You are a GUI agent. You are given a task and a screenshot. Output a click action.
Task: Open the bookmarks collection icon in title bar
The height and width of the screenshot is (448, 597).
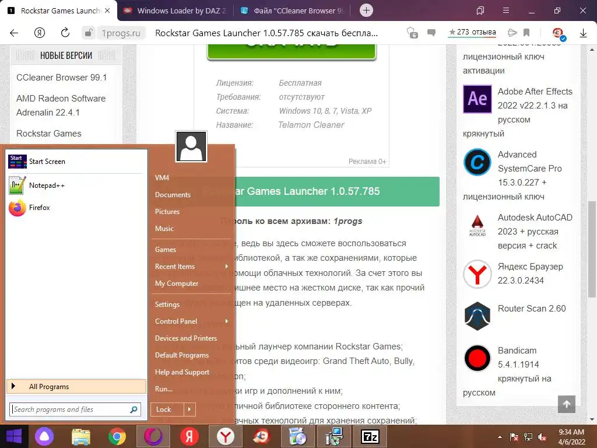pyautogui.click(x=480, y=10)
